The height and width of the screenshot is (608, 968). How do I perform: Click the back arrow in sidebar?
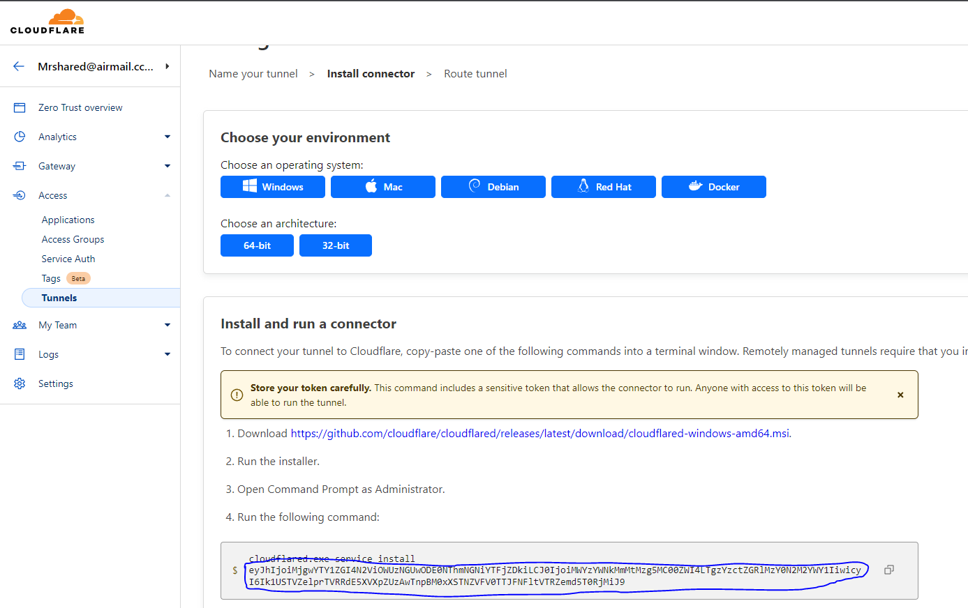(x=19, y=66)
